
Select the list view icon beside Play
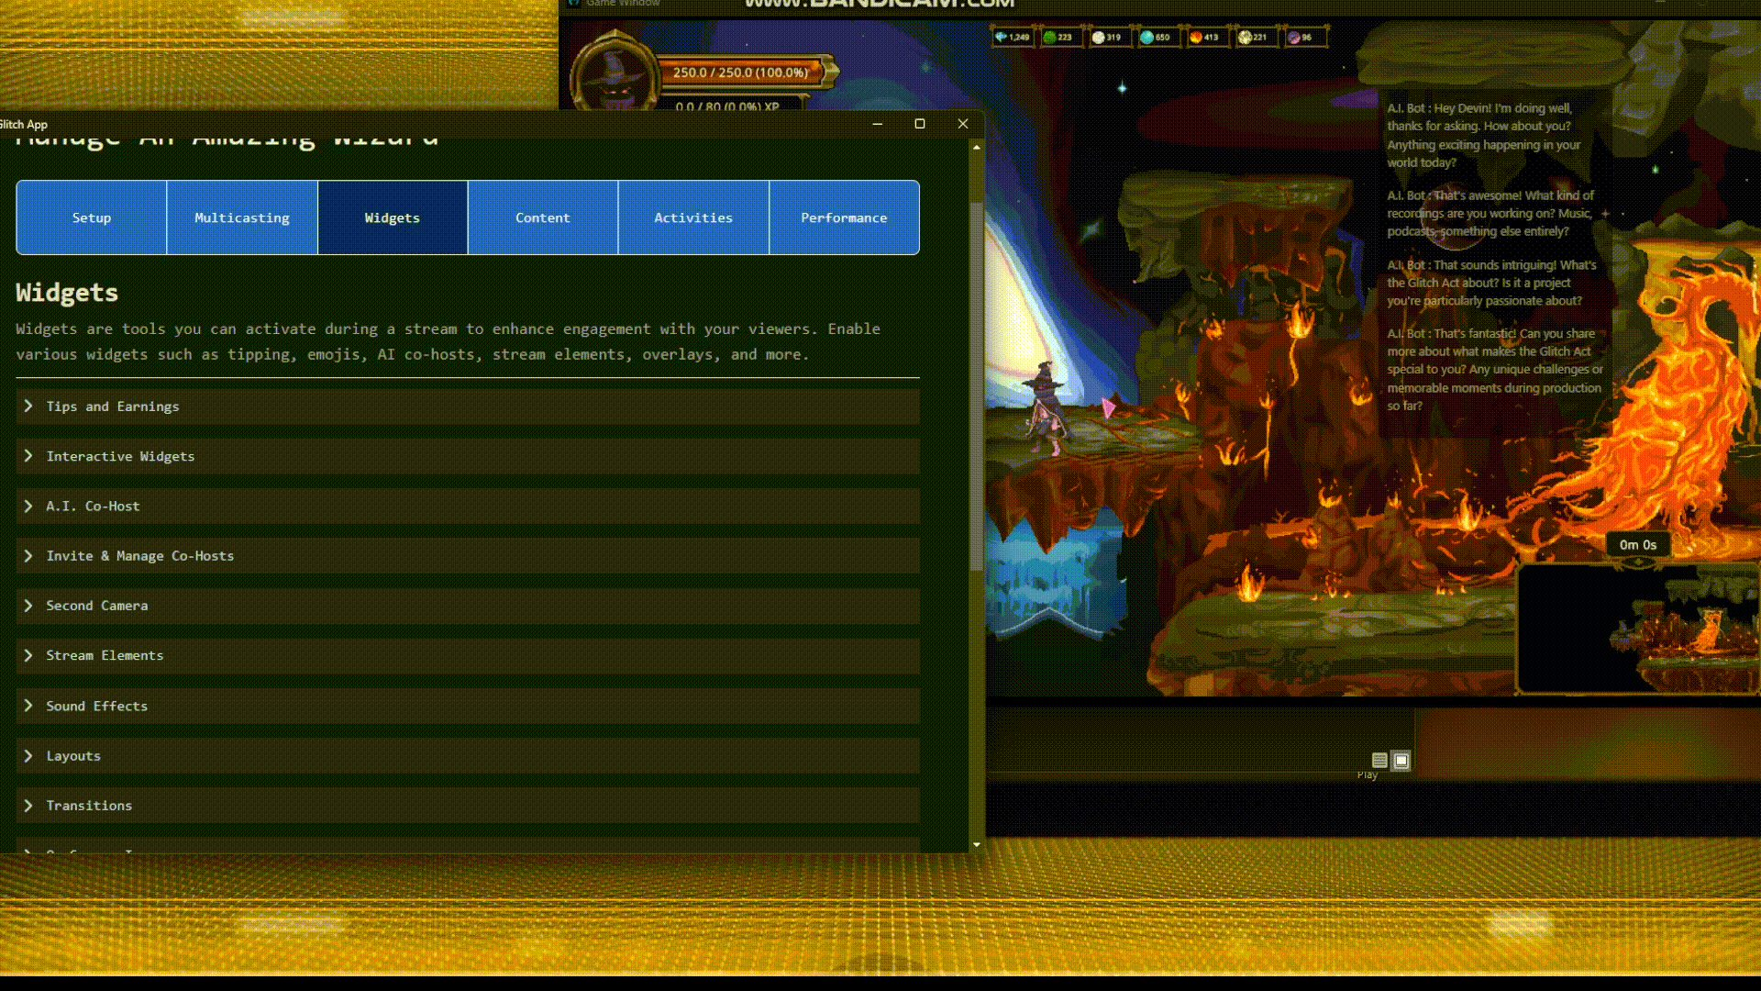click(x=1379, y=760)
